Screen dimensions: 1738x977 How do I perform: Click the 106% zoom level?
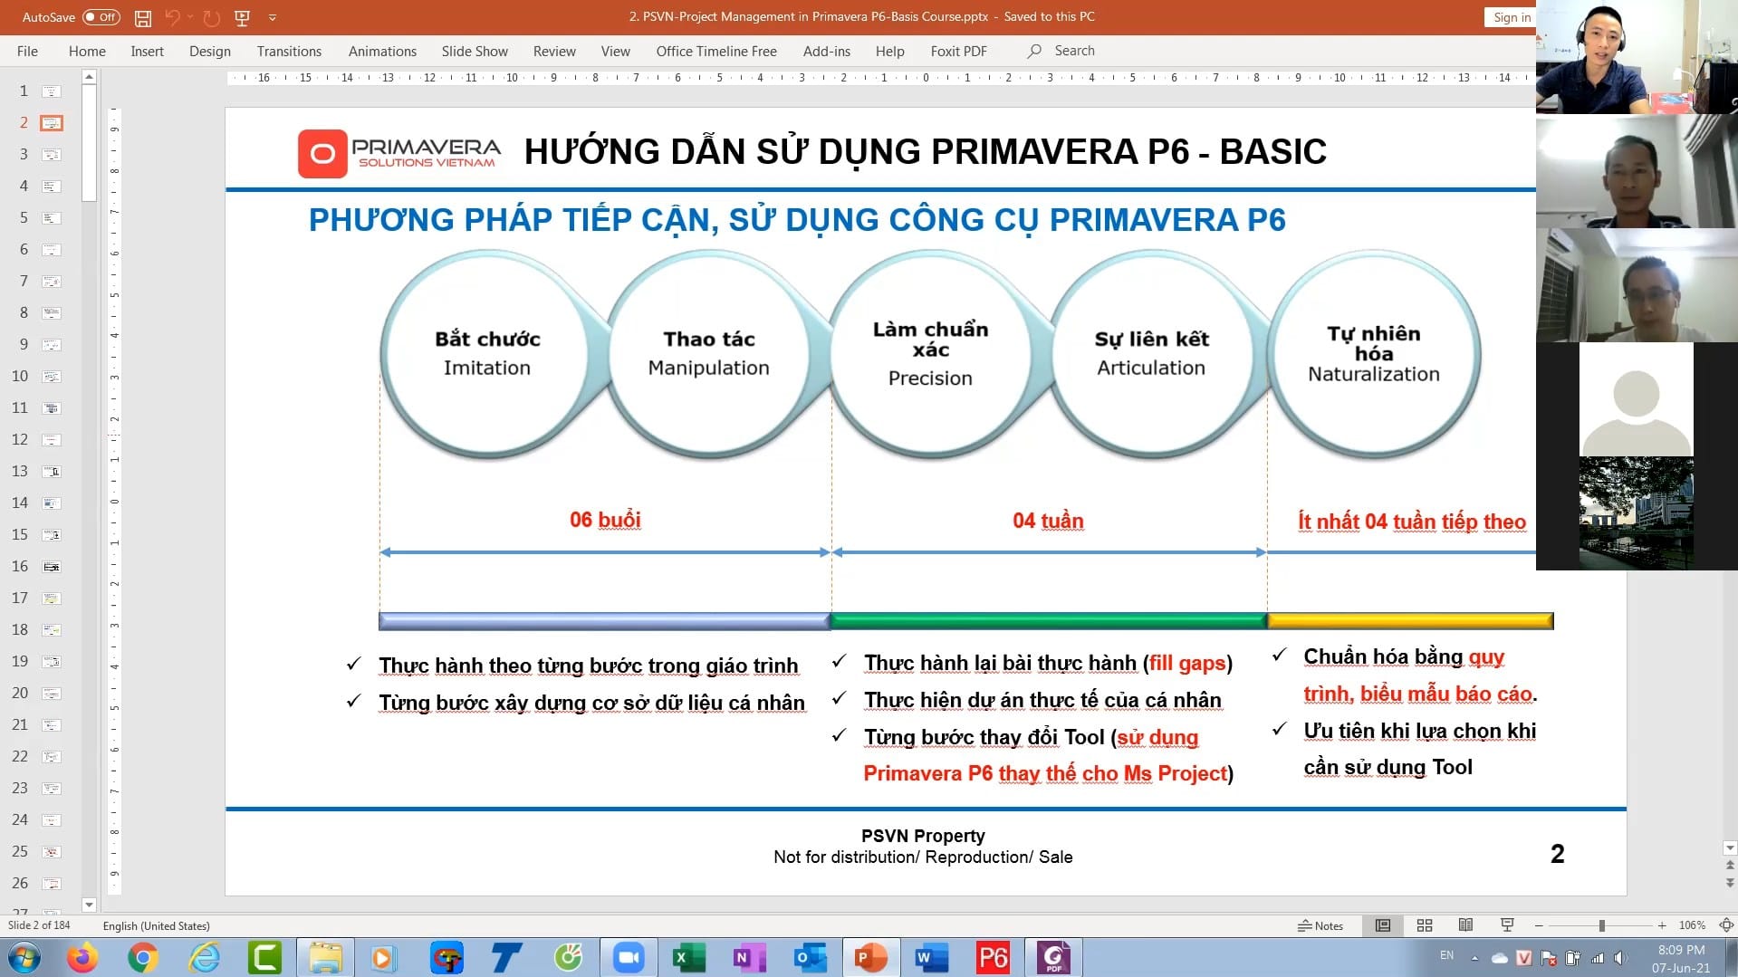(x=1692, y=925)
